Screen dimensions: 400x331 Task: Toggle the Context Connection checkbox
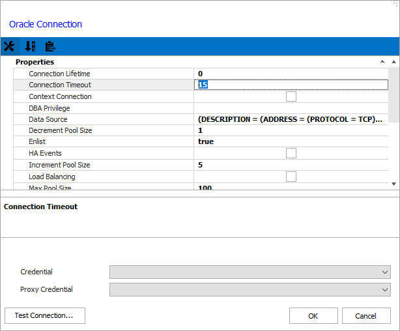tap(291, 96)
